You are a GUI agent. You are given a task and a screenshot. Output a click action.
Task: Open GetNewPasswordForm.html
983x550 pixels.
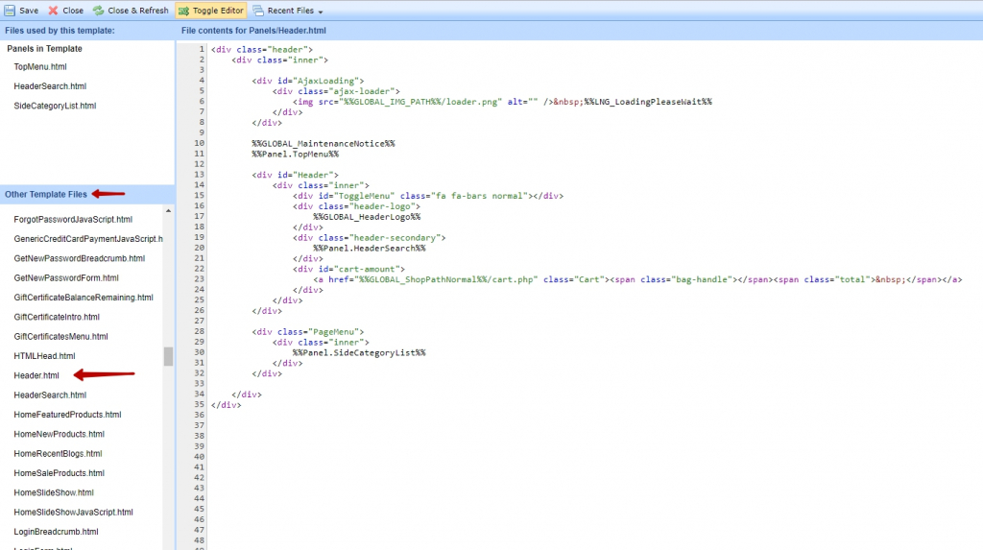[x=66, y=277]
